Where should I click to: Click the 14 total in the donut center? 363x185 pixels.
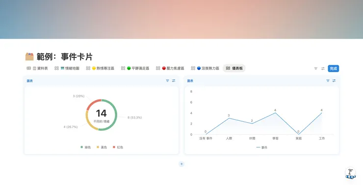point(102,113)
